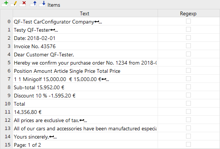Click the Regexp column header

click(189, 13)
